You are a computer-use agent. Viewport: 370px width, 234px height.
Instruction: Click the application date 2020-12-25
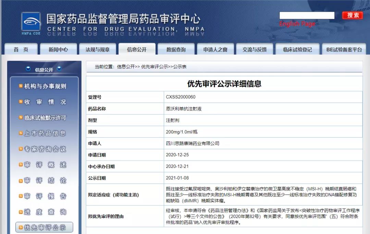click(x=177, y=155)
